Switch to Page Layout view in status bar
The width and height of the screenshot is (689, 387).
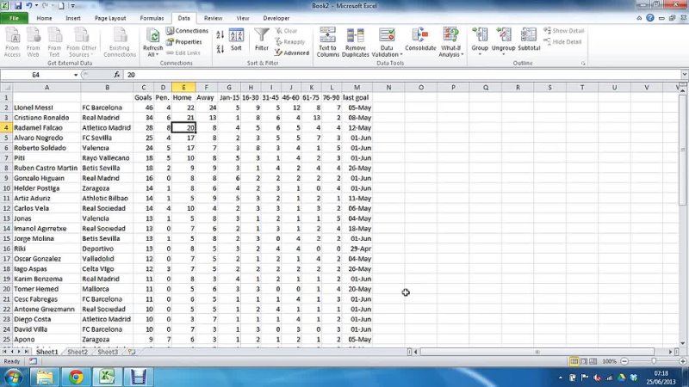pos(584,361)
